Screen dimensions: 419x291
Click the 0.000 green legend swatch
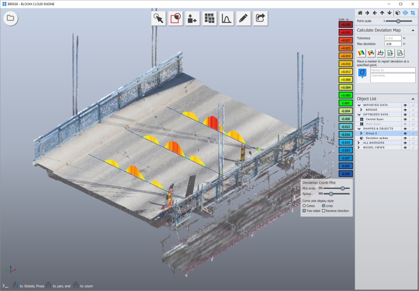346,103
